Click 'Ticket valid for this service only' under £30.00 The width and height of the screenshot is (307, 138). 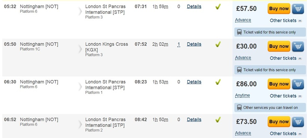[270, 70]
